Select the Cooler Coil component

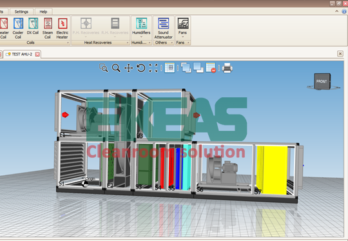(x=18, y=28)
